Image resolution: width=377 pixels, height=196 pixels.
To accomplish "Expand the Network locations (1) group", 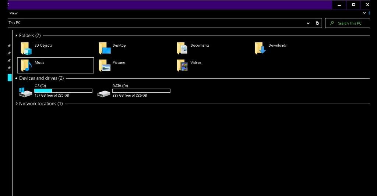I will pyautogui.click(x=16, y=104).
